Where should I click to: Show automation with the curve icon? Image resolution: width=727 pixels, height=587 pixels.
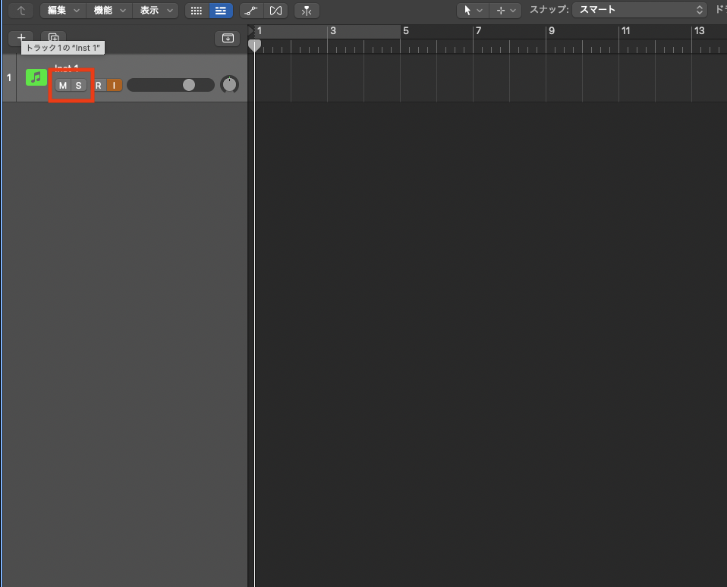pos(251,11)
